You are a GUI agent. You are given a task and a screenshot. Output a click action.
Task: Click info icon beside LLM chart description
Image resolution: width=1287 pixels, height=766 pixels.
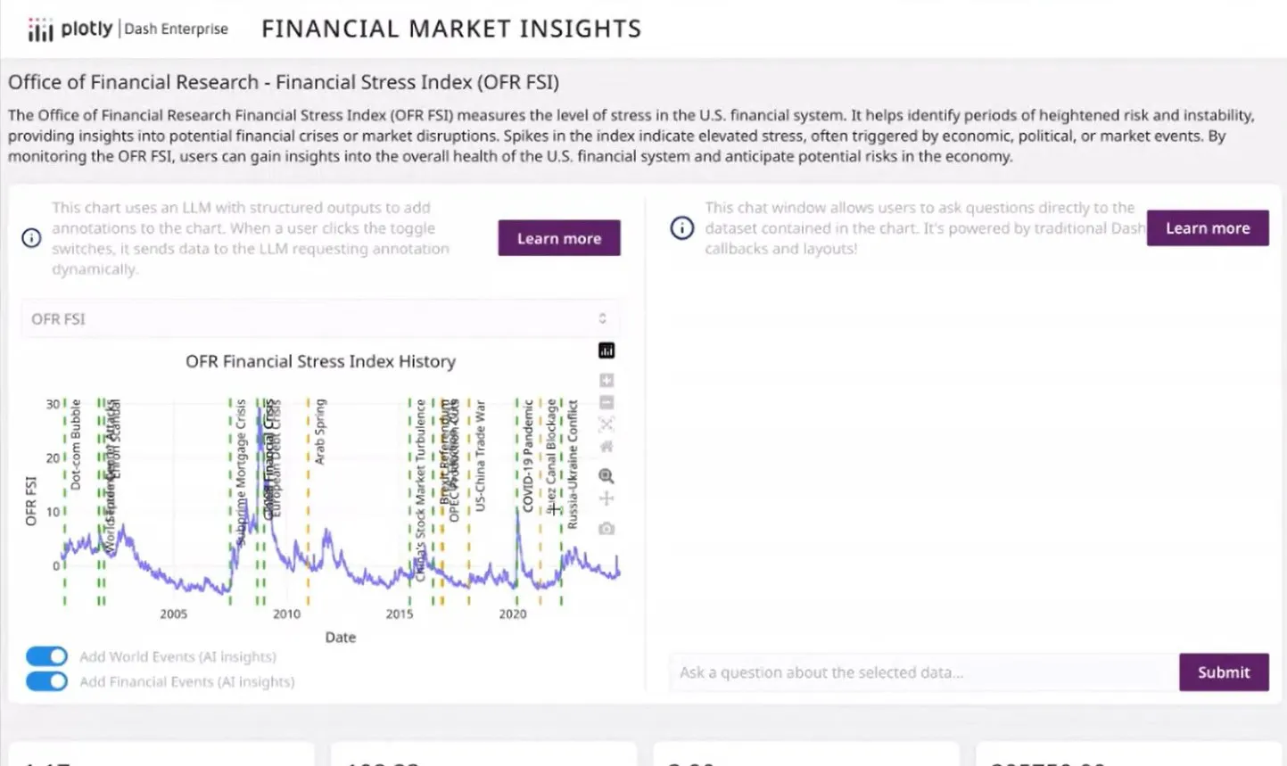click(31, 238)
